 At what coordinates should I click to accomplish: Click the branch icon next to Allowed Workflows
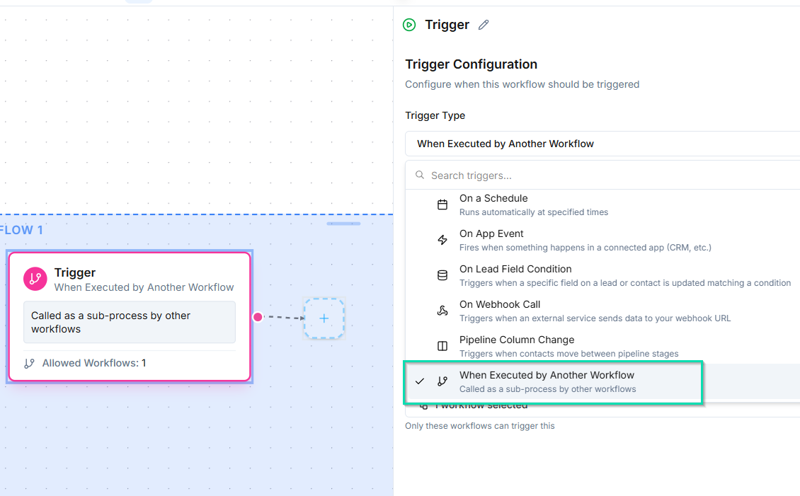click(28, 362)
